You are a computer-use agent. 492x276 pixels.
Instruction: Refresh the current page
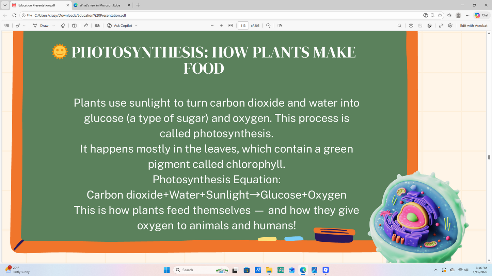coord(14,15)
